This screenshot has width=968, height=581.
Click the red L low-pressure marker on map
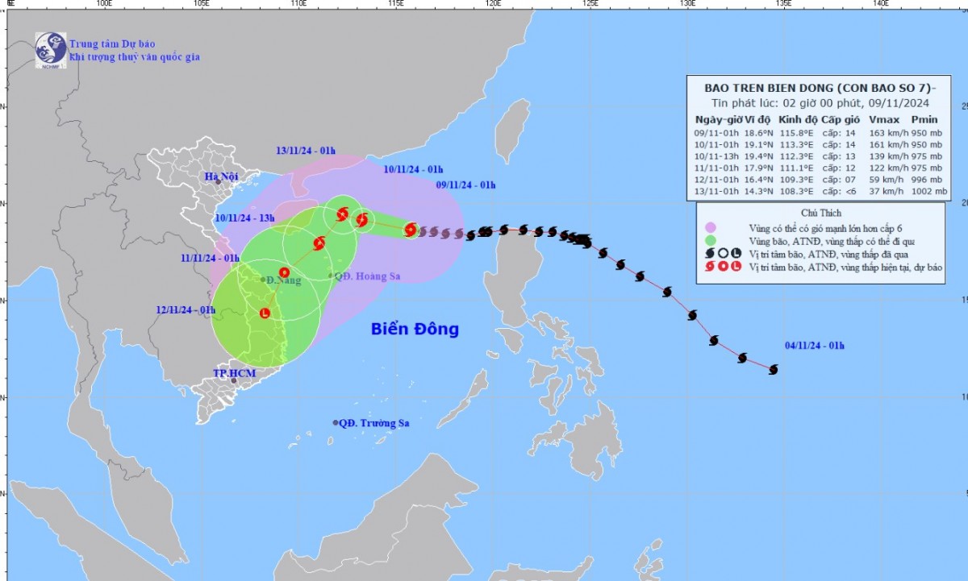pyautogui.click(x=265, y=313)
